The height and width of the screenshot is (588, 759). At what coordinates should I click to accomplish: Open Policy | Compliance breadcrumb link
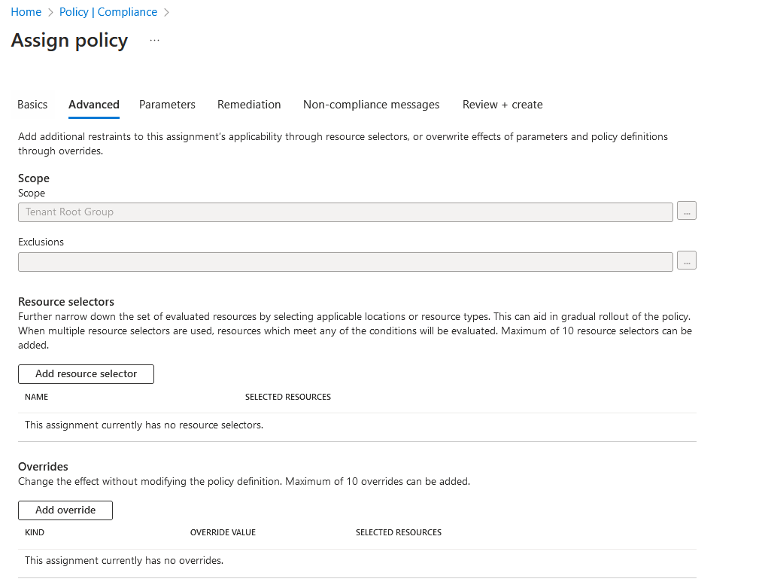coord(108,11)
